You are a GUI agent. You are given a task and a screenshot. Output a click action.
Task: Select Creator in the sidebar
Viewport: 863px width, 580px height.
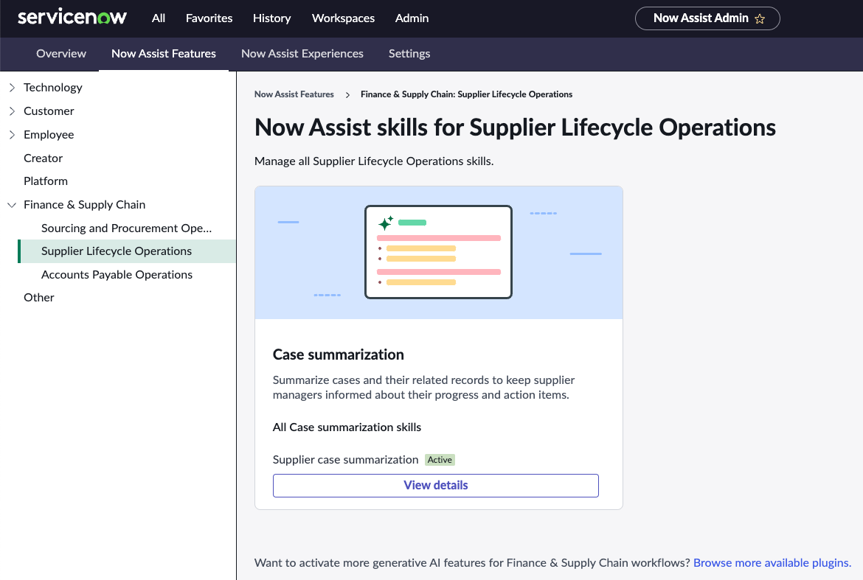coord(43,158)
